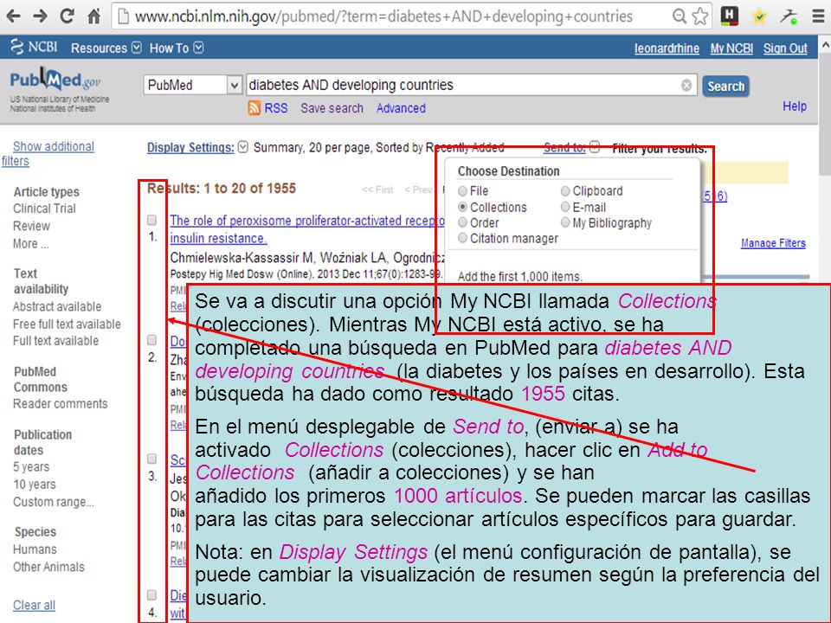Click Sign Out link
This screenshot has height=623, width=831.
[785, 48]
